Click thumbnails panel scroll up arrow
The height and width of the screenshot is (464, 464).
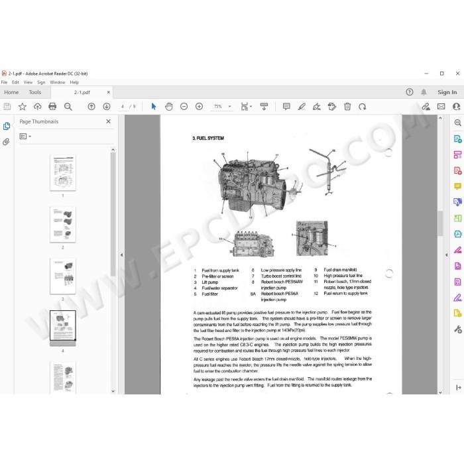(113, 150)
